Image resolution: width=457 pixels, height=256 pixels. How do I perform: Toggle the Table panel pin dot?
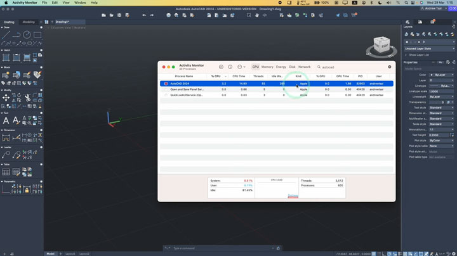click(41, 164)
